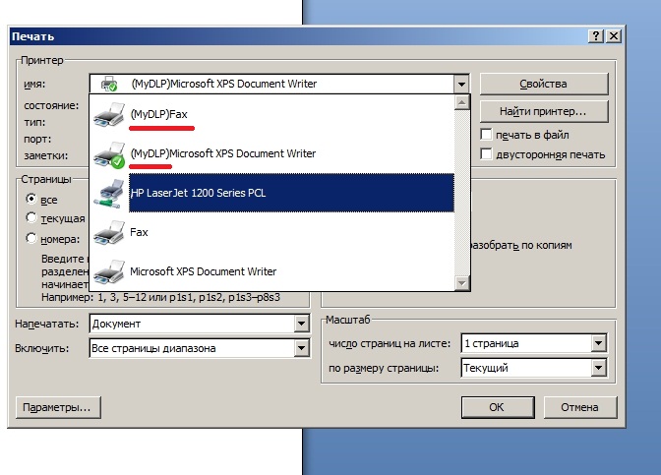Open 'Параметры...' button
This screenshot has width=661, height=475.
(x=58, y=407)
